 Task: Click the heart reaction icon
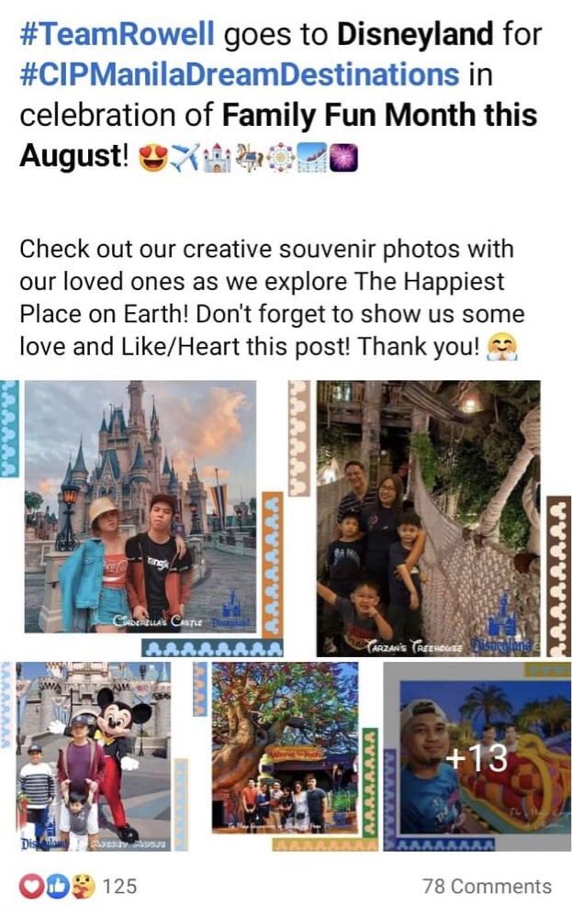coord(29,887)
